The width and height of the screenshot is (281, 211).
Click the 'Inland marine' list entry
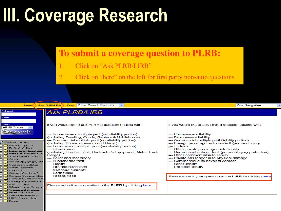pos(64,149)
